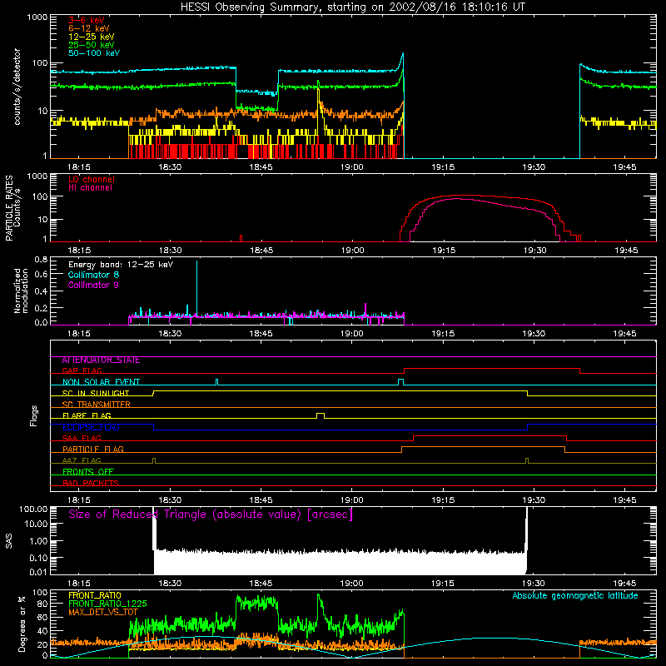Select the Collimator 9 legend entry
The image size is (666, 666).
[x=93, y=285]
